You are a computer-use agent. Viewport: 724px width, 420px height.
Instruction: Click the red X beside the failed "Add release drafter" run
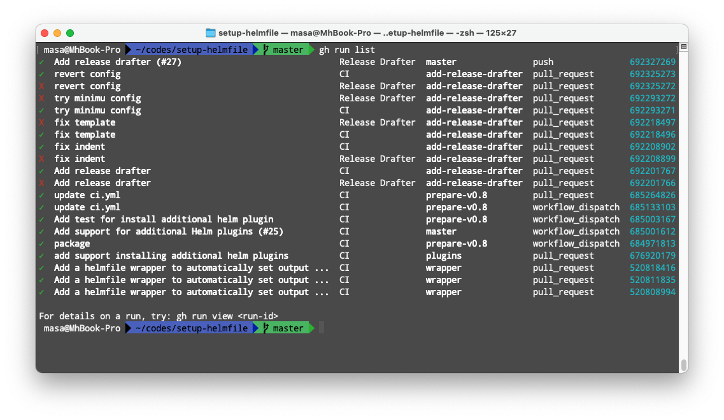[43, 183]
